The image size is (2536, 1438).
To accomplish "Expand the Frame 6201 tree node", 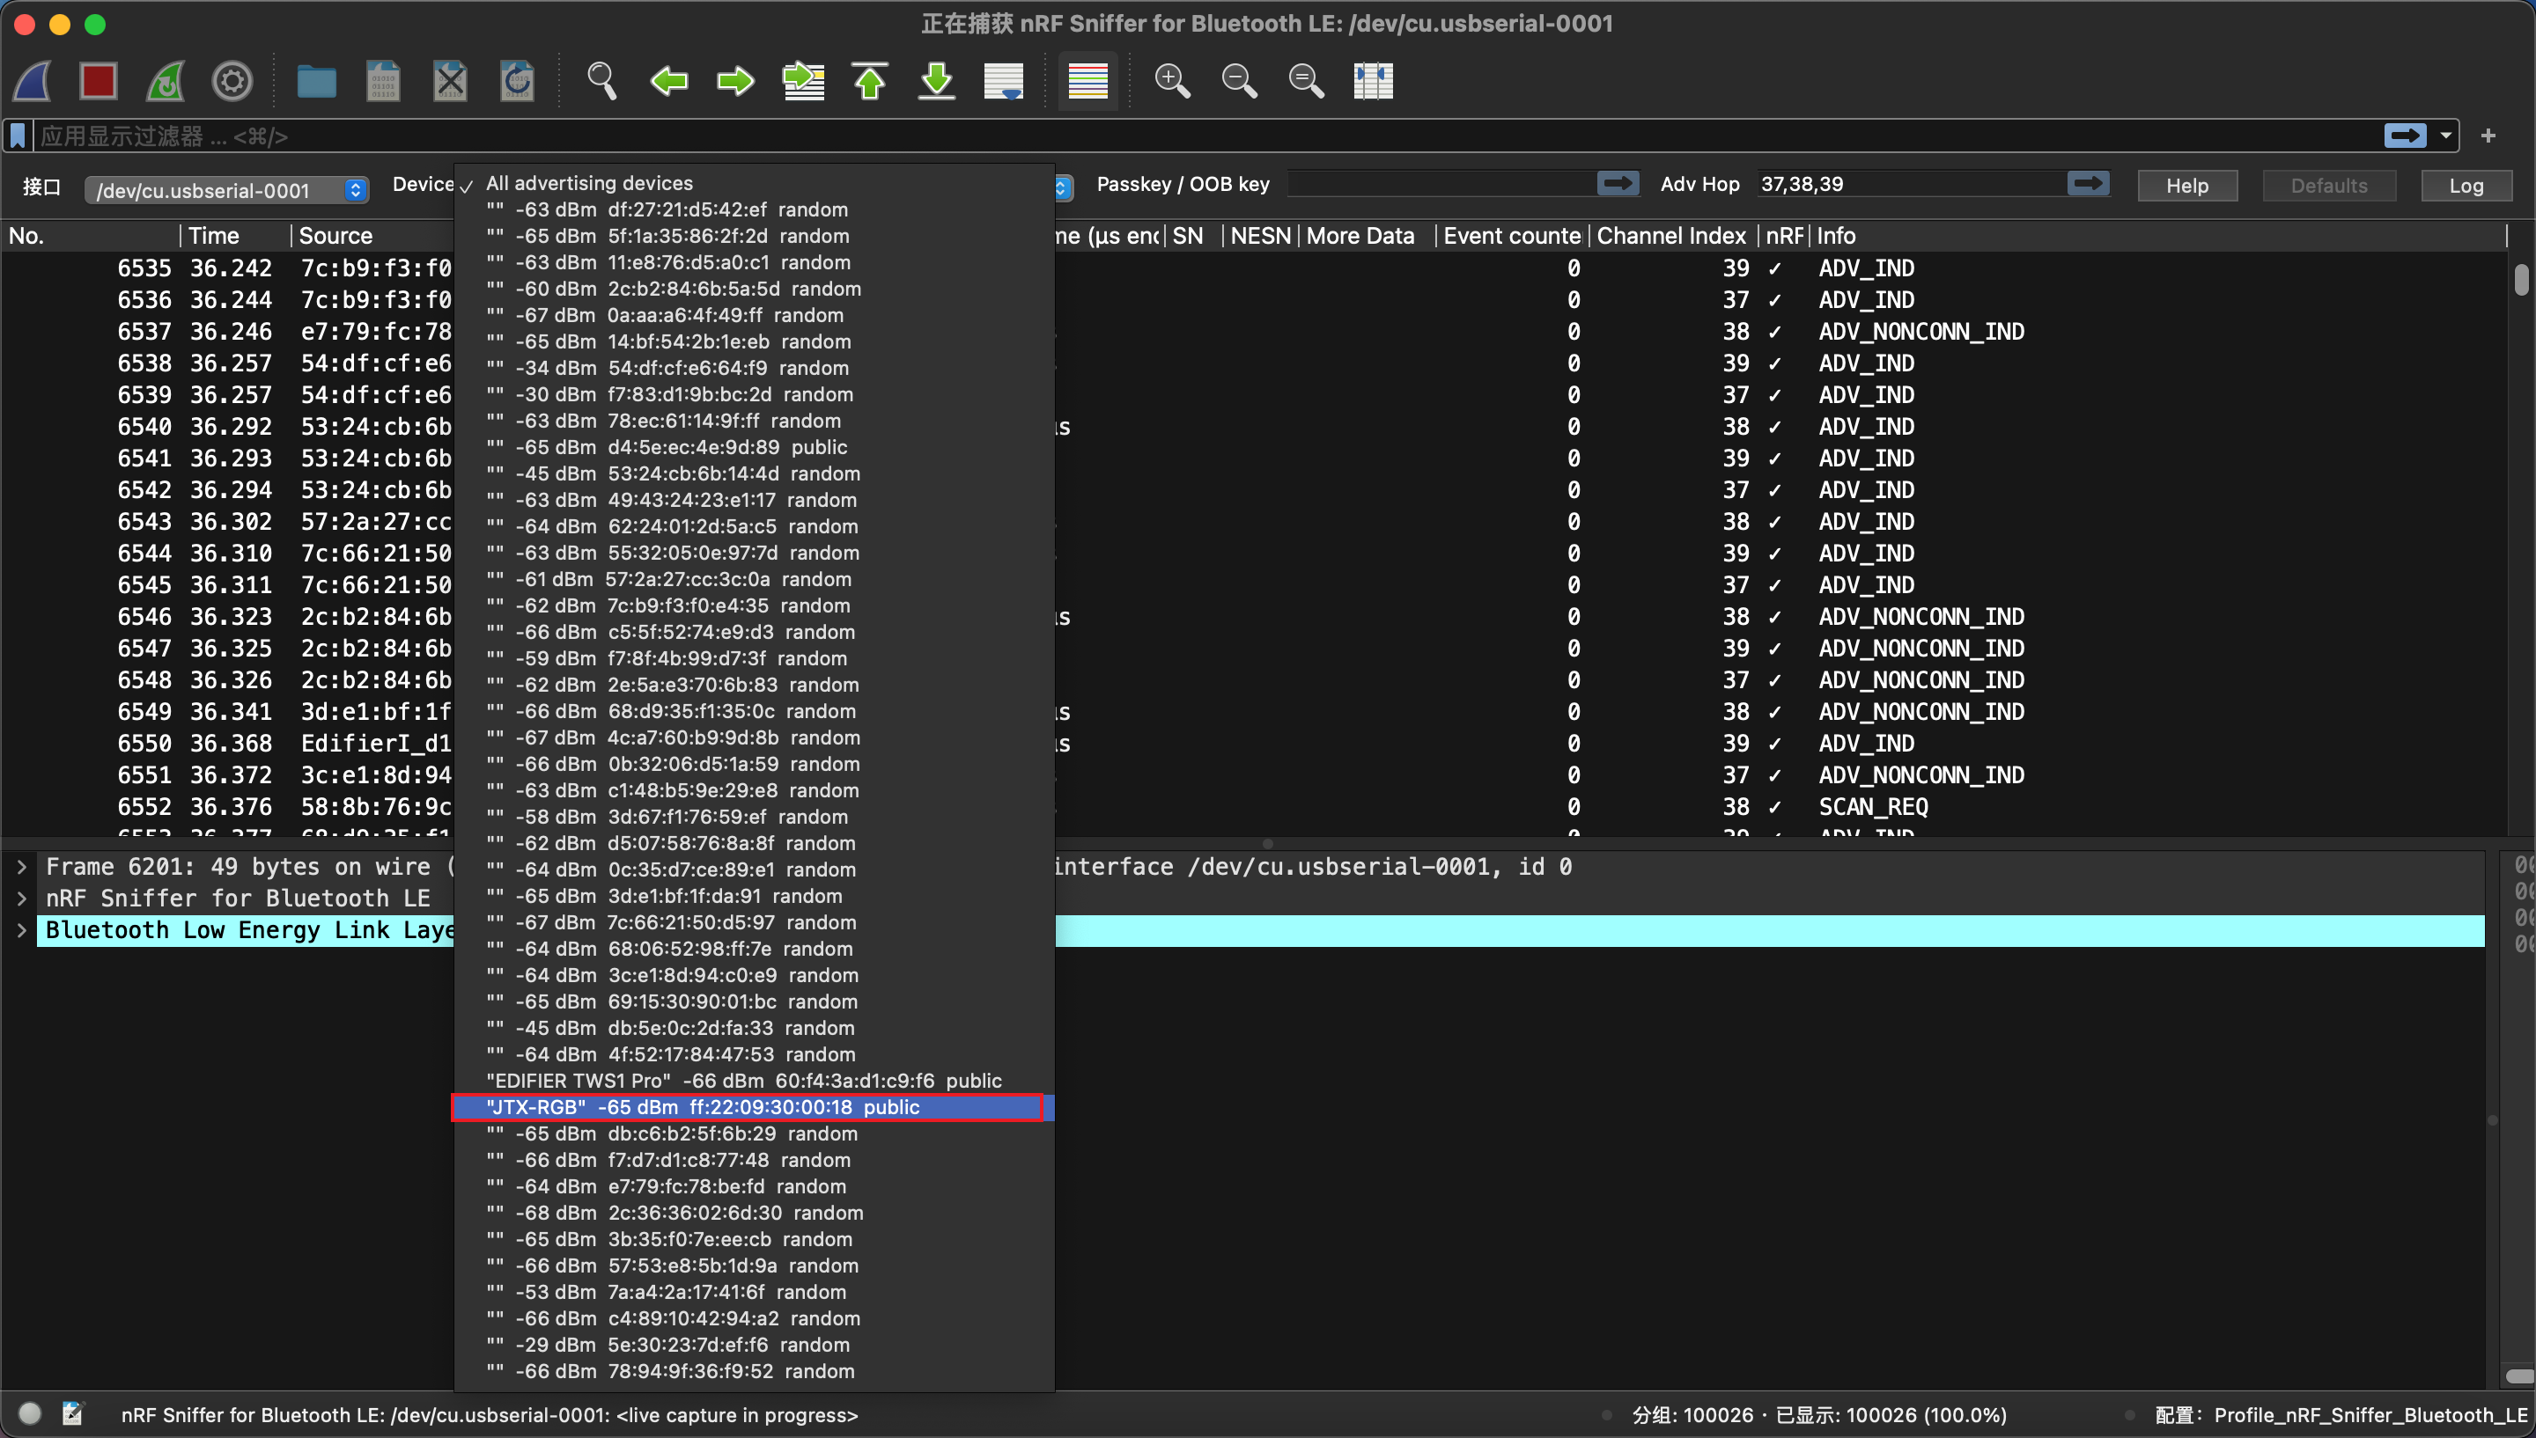I will (21, 866).
